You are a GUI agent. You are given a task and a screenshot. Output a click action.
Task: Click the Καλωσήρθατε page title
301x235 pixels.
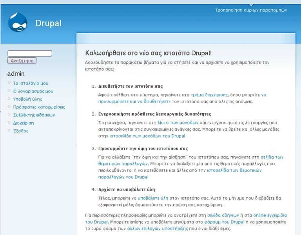pos(149,53)
